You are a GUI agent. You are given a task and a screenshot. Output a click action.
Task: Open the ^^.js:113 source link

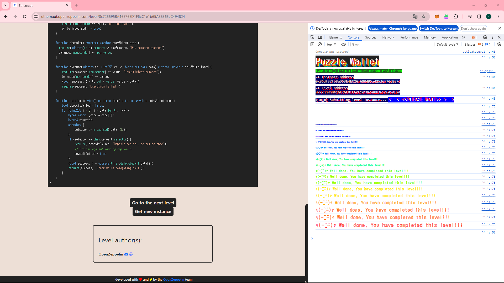tap(487, 71)
